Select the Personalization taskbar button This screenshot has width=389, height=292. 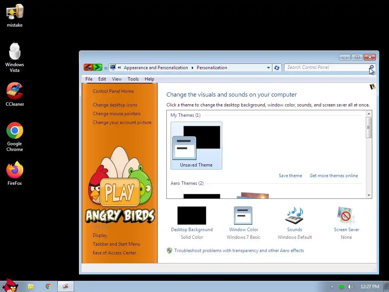[66, 287]
